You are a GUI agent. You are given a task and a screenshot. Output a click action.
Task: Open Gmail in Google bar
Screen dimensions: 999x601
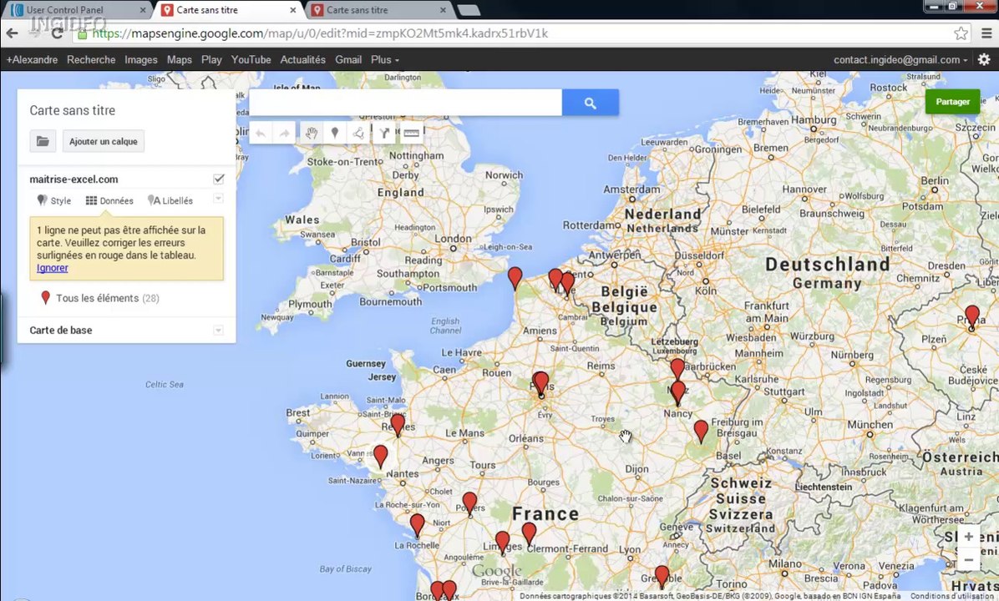(347, 59)
